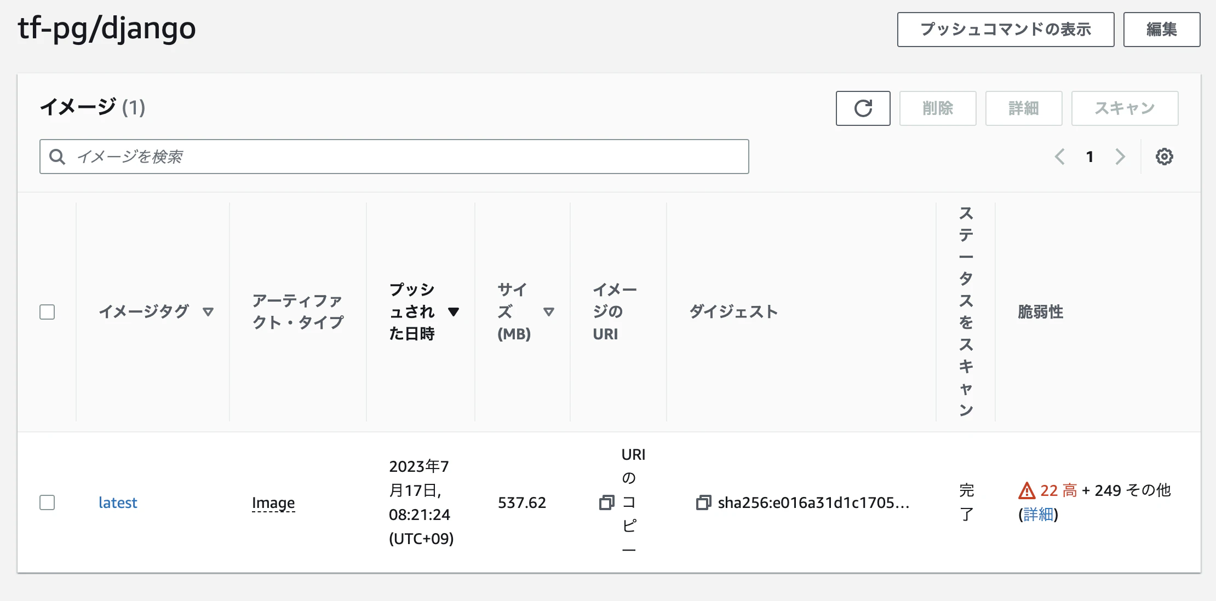Screen dimensions: 1216x601
Task: Check the box for the latest image row
Action: (47, 502)
